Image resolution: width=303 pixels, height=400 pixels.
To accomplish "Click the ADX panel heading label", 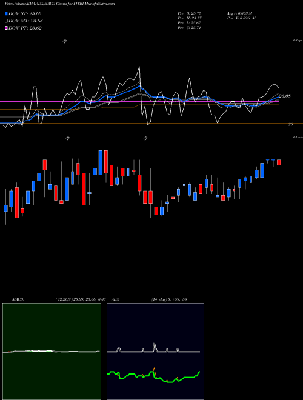I will coord(115,299).
